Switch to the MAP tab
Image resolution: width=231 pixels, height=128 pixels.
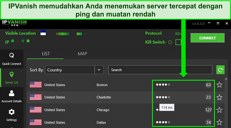click(82, 54)
